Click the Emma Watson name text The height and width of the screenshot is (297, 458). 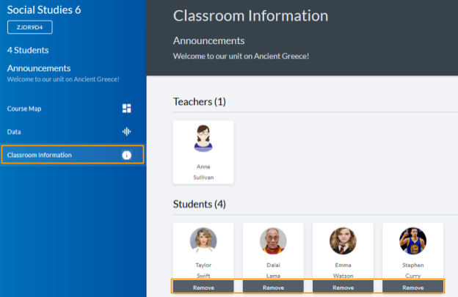[x=343, y=270]
